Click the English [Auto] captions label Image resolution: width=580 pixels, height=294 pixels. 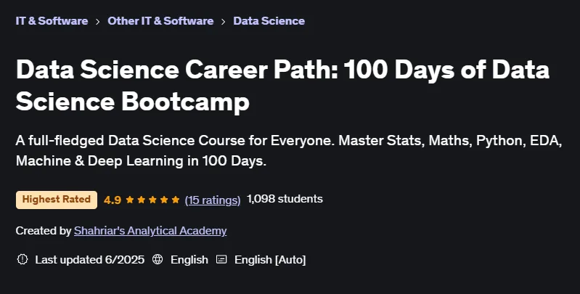[x=270, y=260]
